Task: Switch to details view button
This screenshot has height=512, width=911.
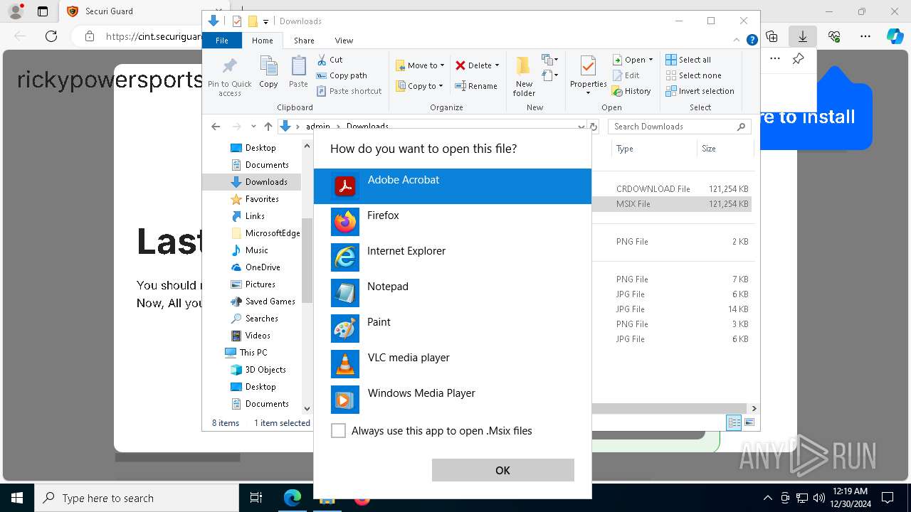Action: (734, 422)
